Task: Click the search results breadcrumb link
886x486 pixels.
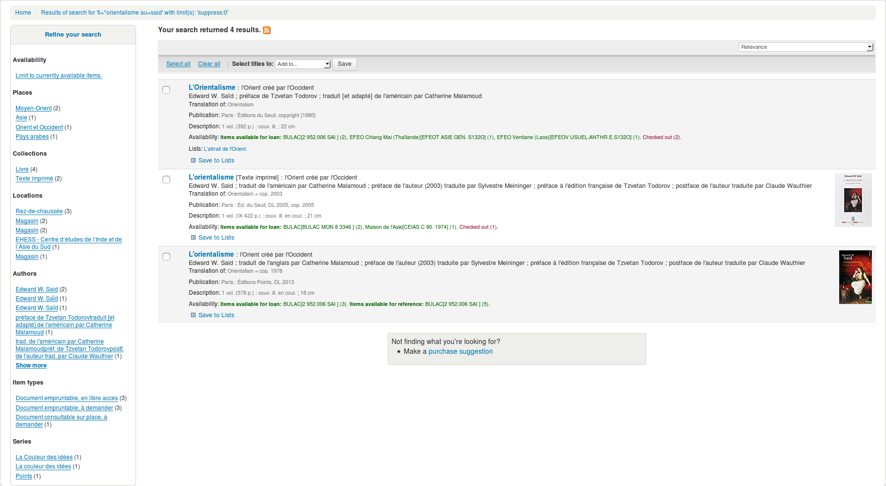Action: [x=134, y=13]
